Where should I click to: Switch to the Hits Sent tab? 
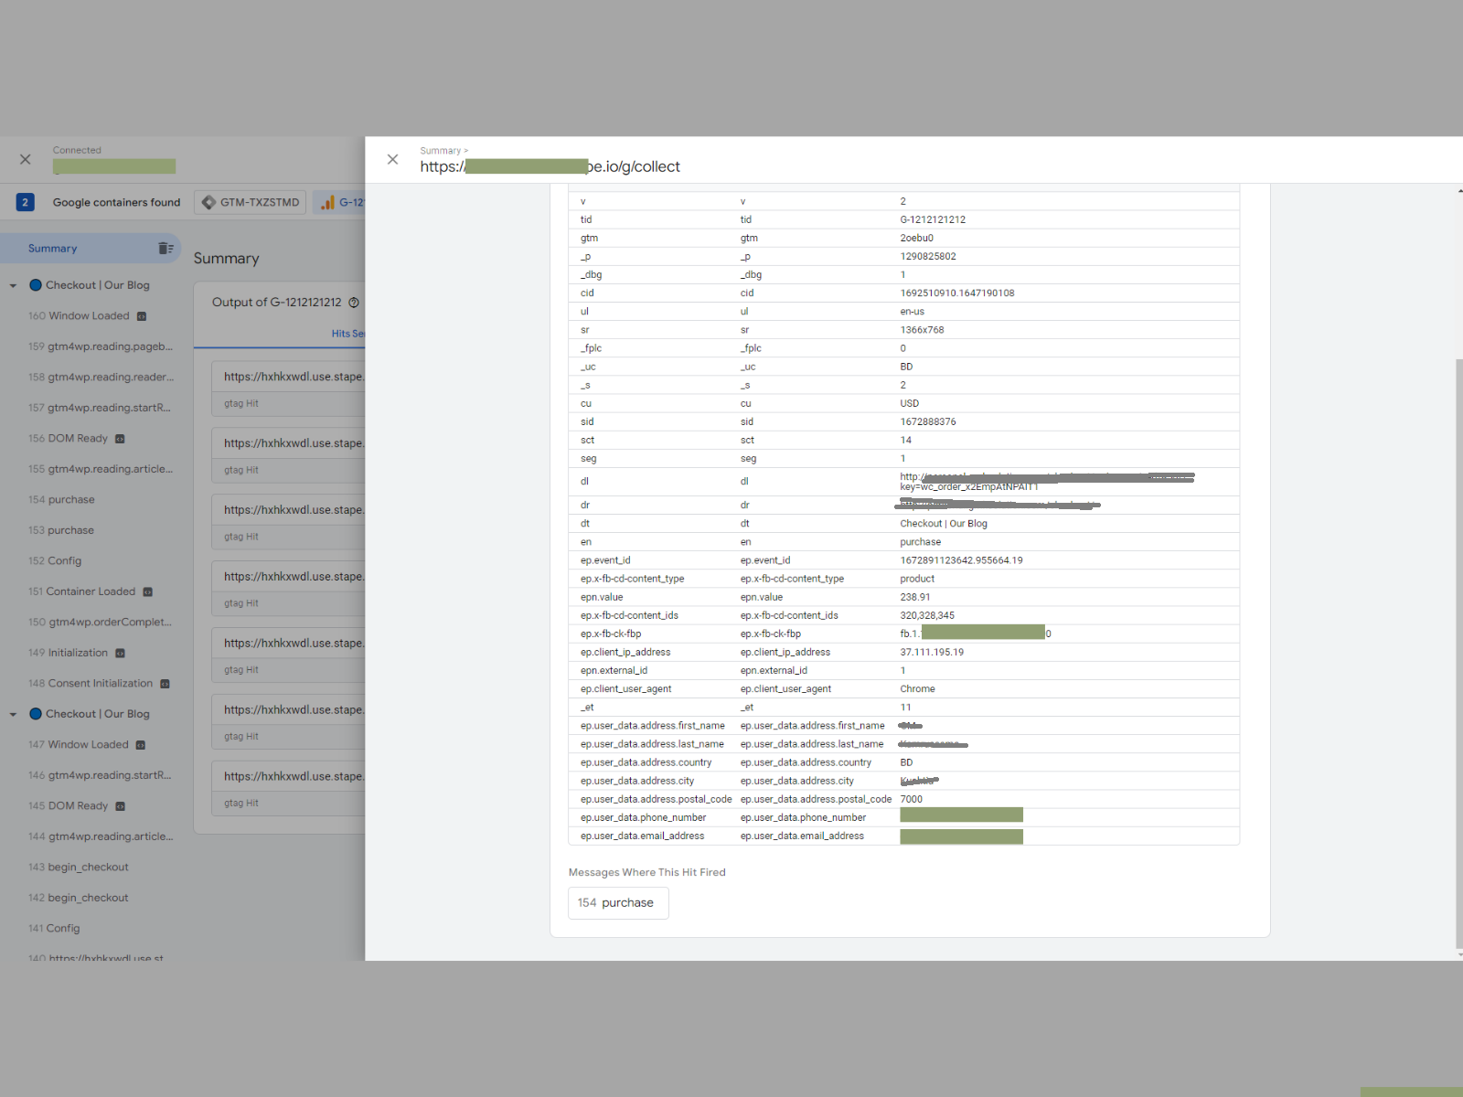pos(348,334)
